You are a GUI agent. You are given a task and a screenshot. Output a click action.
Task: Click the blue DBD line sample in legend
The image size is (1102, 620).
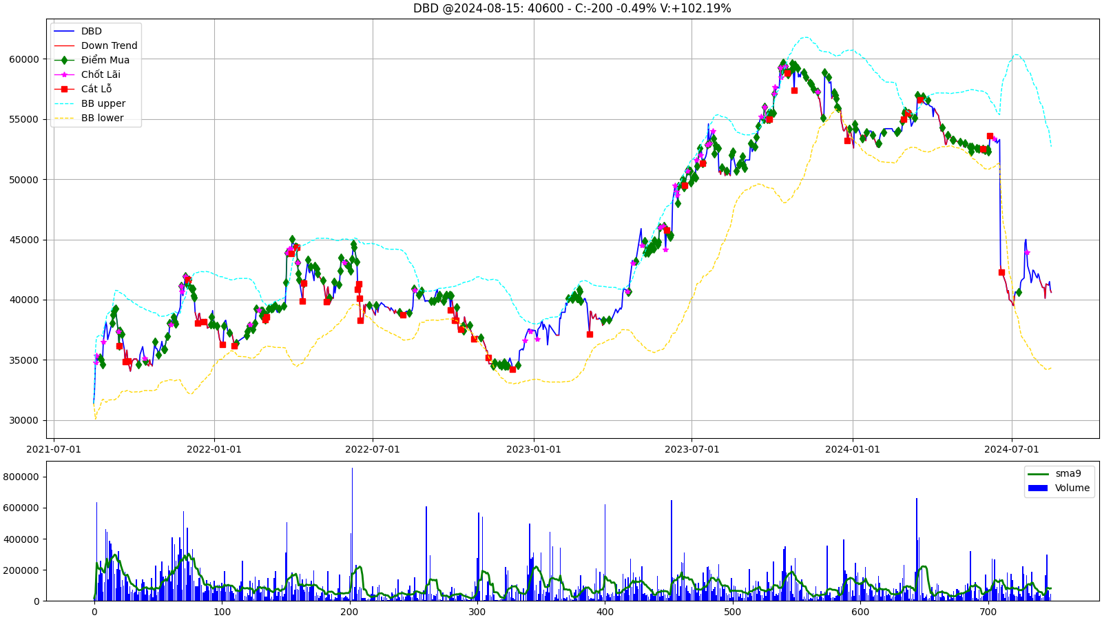pos(64,31)
